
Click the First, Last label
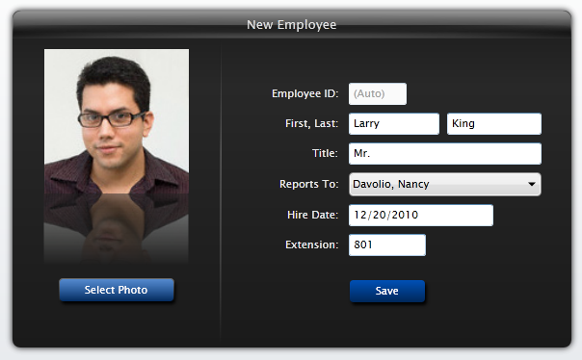pos(312,123)
